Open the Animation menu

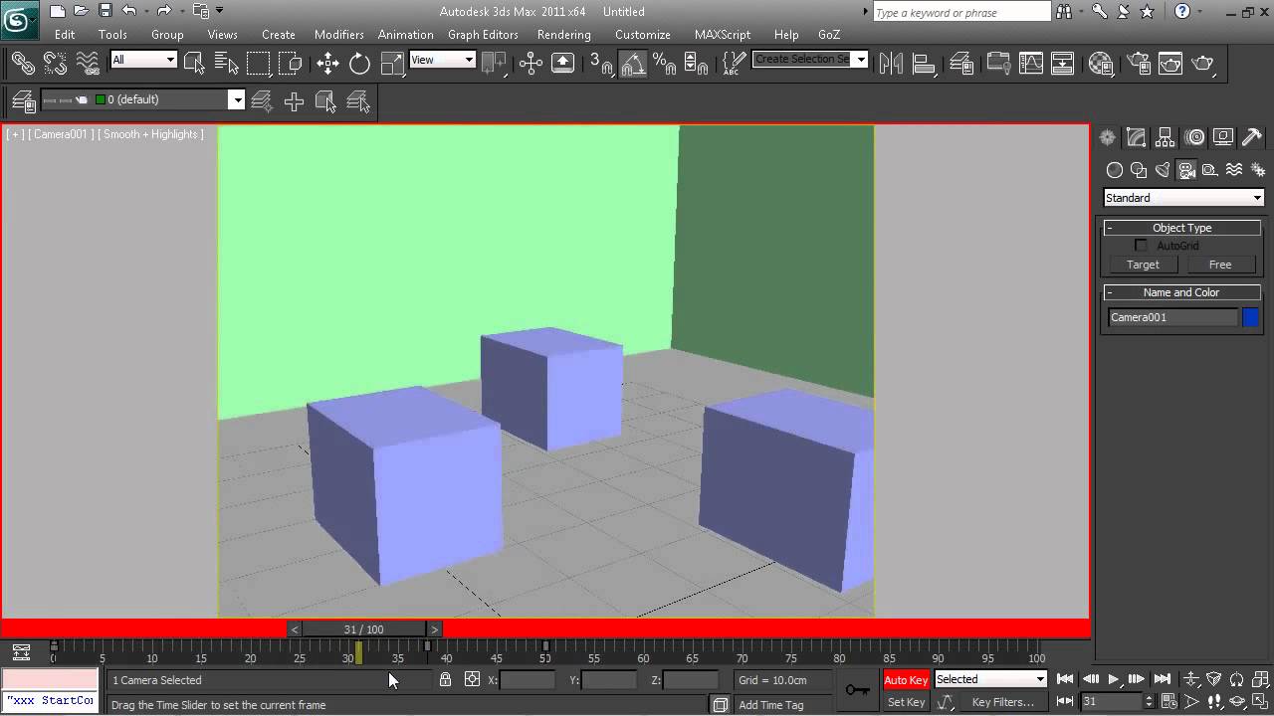(405, 34)
